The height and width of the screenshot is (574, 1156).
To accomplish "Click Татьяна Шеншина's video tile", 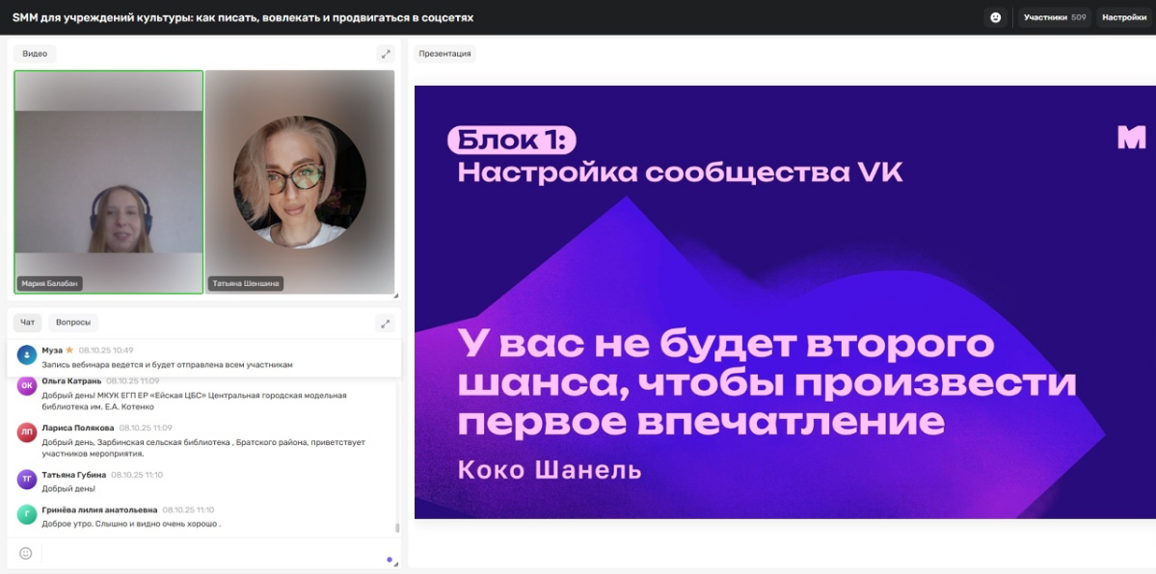I will point(300,182).
